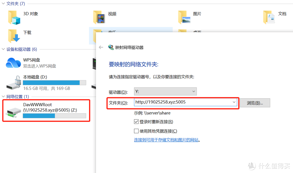Collapse the 文件夹 (7) section
The height and width of the screenshot is (173, 293).
click(3, 4)
